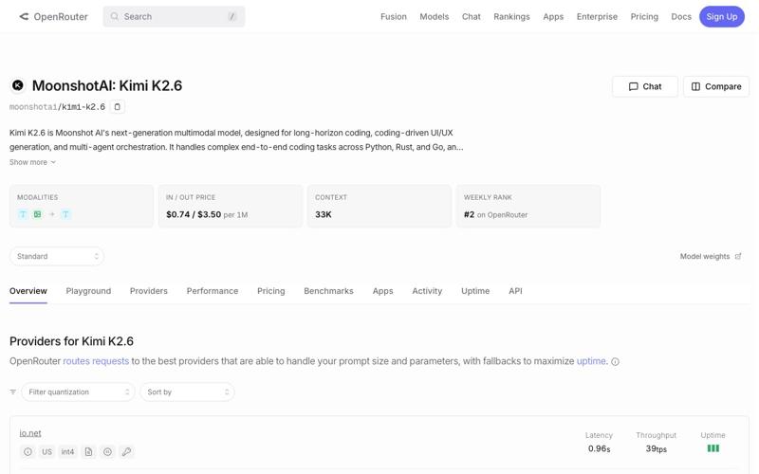Open the Benchmarks tab
This screenshot has height=474, width=759.
point(328,291)
